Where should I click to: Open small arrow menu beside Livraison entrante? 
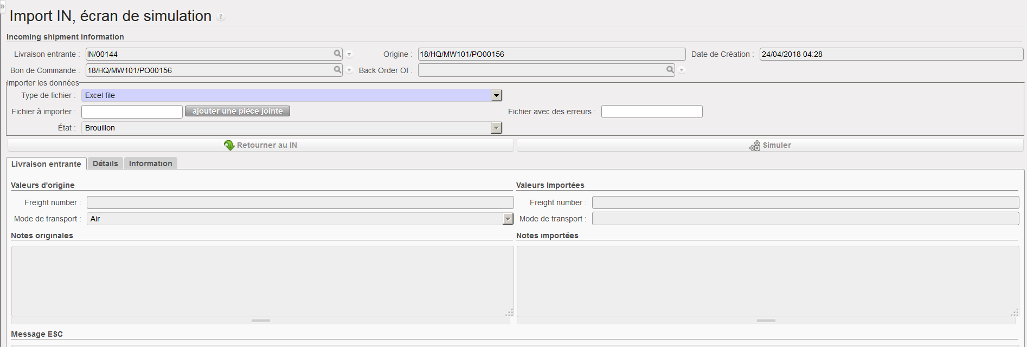pyautogui.click(x=350, y=55)
